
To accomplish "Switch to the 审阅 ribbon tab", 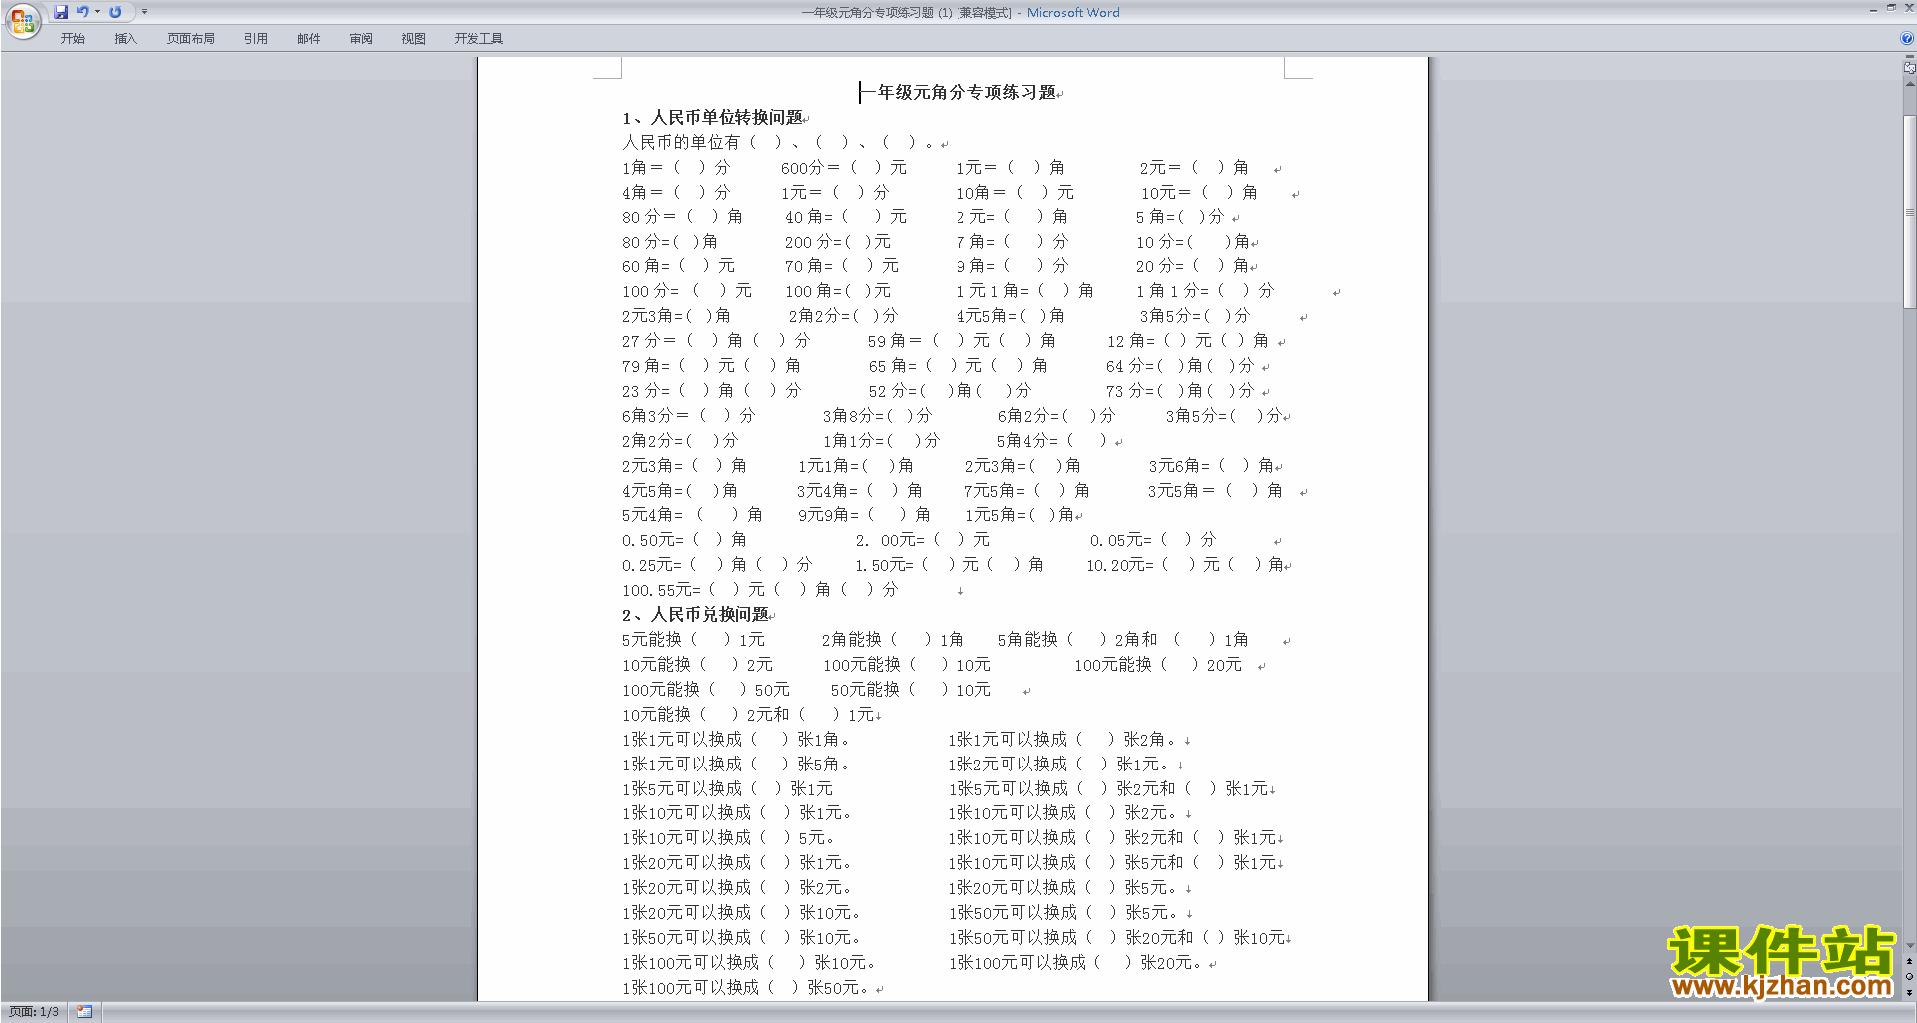I will [x=361, y=39].
